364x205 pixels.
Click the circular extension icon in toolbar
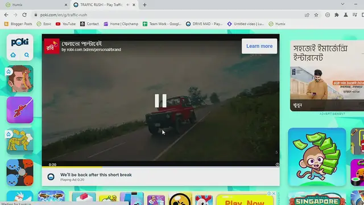pyautogui.click(x=328, y=15)
